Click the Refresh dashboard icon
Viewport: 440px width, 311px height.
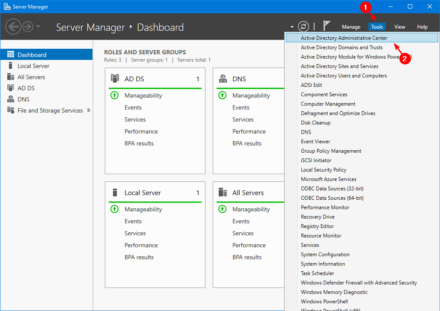[303, 27]
